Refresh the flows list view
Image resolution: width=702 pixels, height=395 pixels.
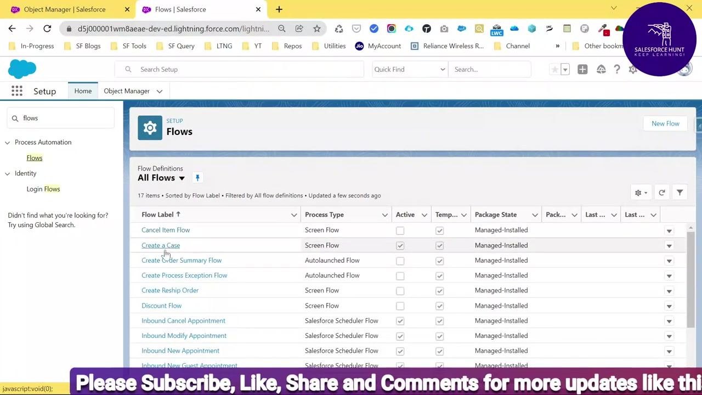(x=662, y=193)
